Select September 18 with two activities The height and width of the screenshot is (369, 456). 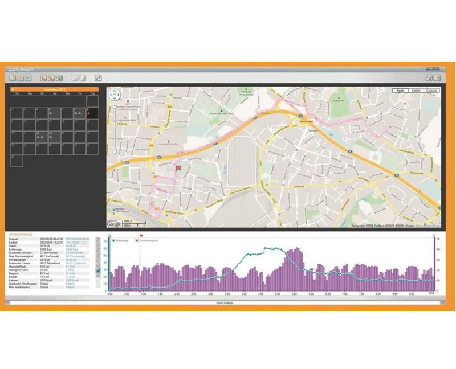click(x=42, y=137)
